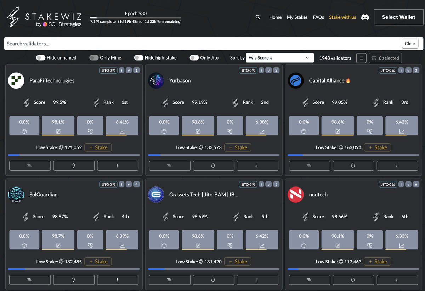
Task: Click SolGuardian bell alert button
Action: [x=74, y=280]
